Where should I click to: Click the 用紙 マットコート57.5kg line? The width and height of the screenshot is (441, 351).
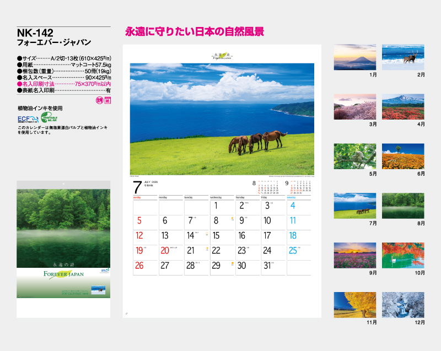64,65
